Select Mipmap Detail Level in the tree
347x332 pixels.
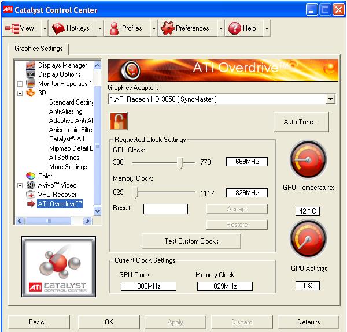click(71, 148)
